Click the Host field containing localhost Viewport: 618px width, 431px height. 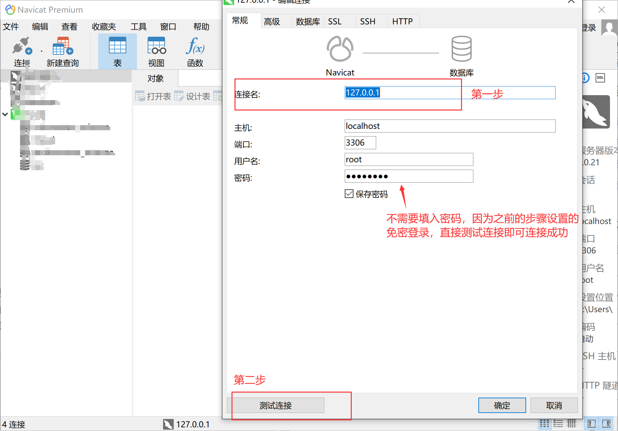[450, 126]
